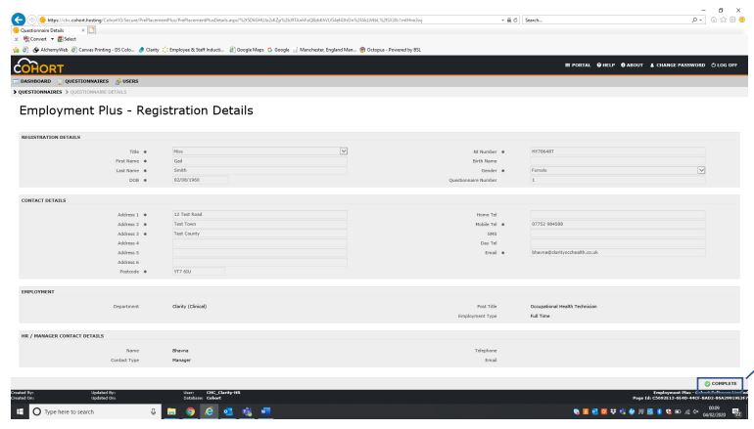Click the Address 1 input field
The width and height of the screenshot is (754, 429).
(x=259, y=215)
